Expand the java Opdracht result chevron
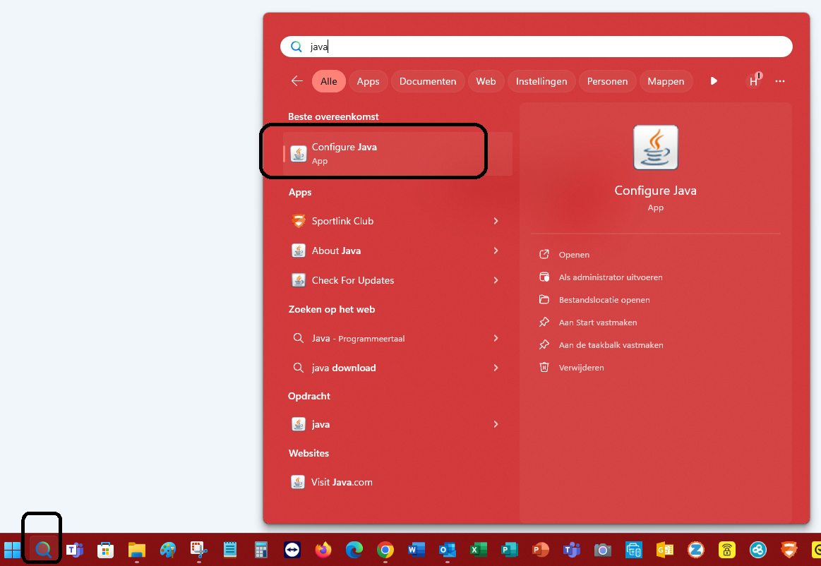 (496, 424)
